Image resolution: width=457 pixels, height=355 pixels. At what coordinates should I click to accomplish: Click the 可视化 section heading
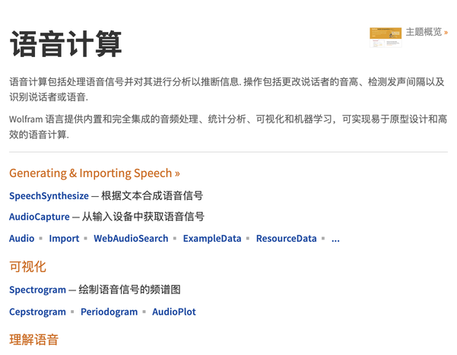[x=27, y=267]
